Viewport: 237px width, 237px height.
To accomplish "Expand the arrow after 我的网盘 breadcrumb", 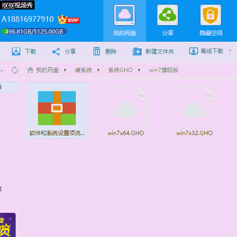I will [x=65, y=70].
